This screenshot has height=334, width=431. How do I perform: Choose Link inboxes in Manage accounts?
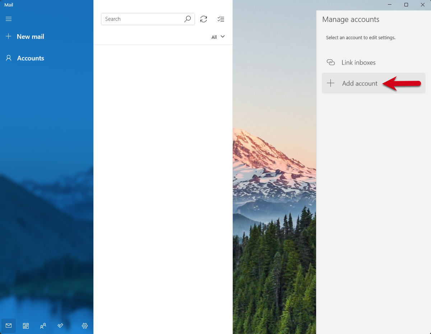point(358,62)
